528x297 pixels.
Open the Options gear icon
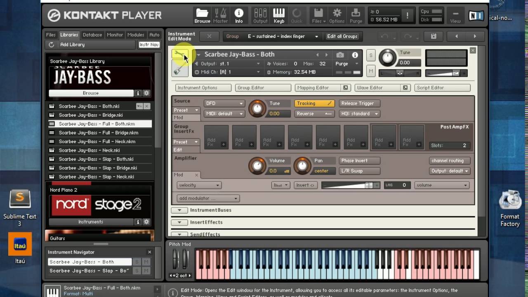point(337,15)
